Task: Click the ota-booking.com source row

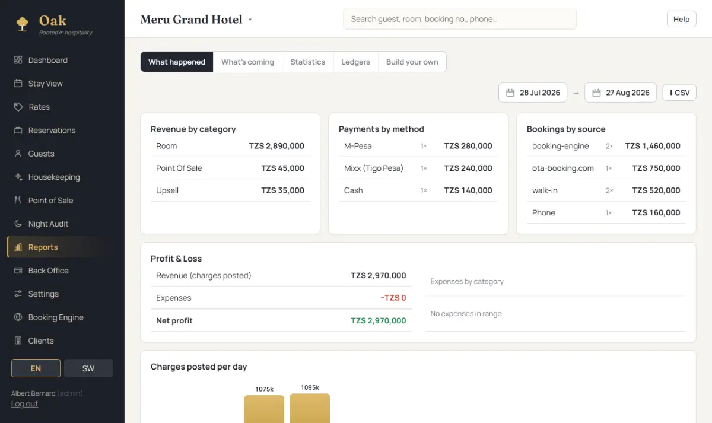Action: point(606,168)
